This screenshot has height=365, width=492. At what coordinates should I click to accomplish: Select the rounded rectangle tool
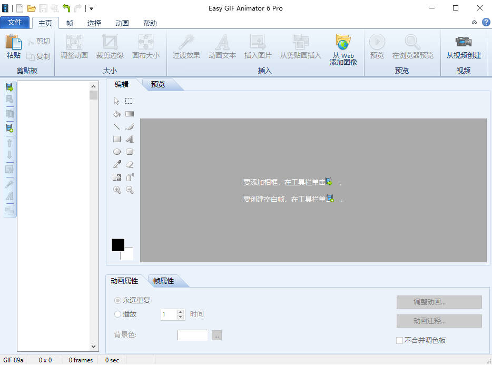click(x=130, y=152)
